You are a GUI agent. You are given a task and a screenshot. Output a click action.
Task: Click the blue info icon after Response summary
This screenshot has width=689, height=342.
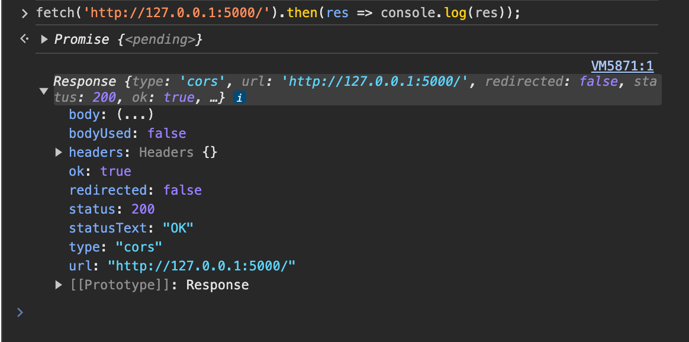[x=239, y=98]
